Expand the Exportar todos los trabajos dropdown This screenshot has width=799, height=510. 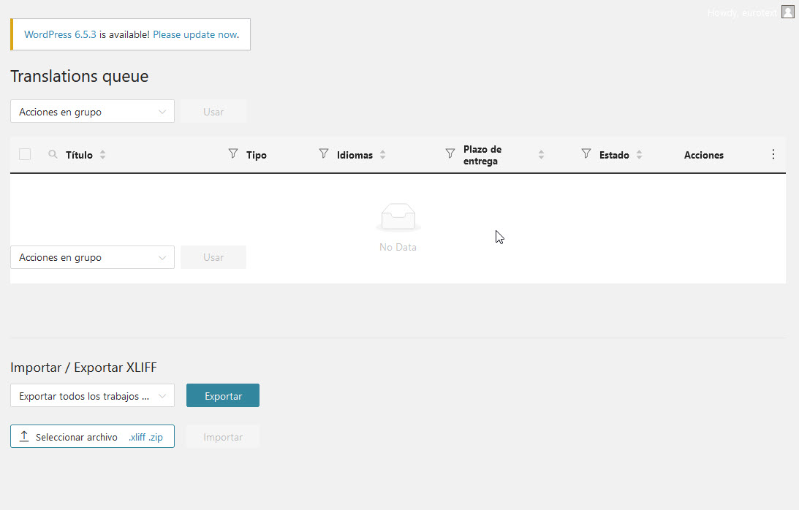point(92,396)
